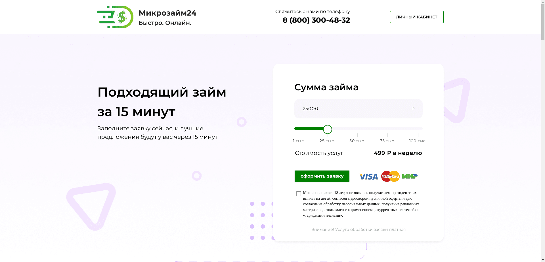545x262 pixels.
Task: Select the VISA payment icon
Action: [x=368, y=176]
